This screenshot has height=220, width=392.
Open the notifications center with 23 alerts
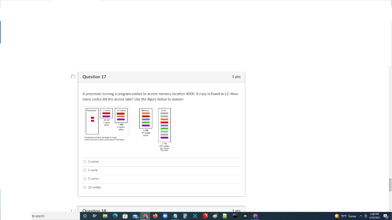click(x=386, y=216)
